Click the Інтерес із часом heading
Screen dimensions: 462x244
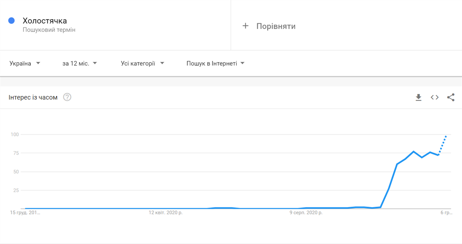tap(33, 97)
